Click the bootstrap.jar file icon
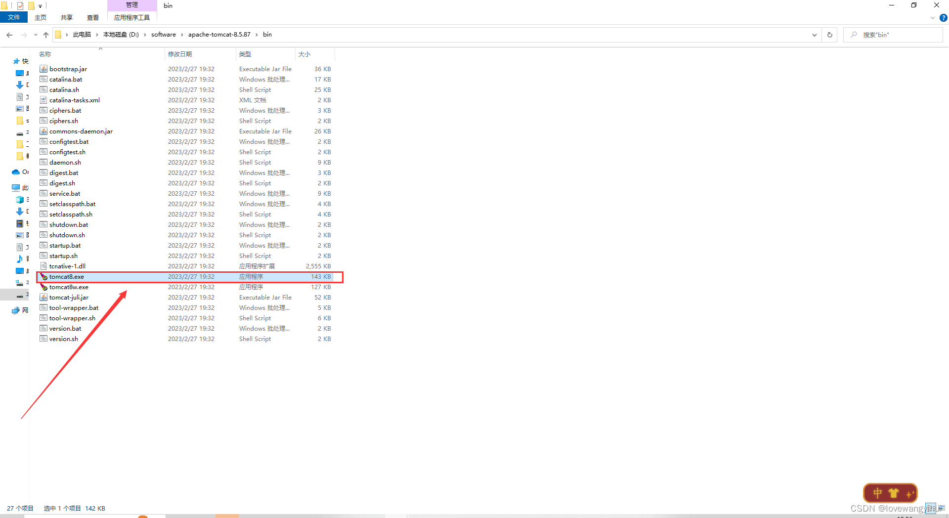This screenshot has height=518, width=949. [43, 69]
